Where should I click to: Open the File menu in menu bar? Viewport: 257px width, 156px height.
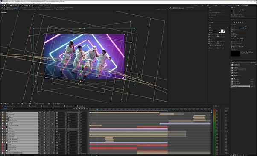tap(3, 3)
